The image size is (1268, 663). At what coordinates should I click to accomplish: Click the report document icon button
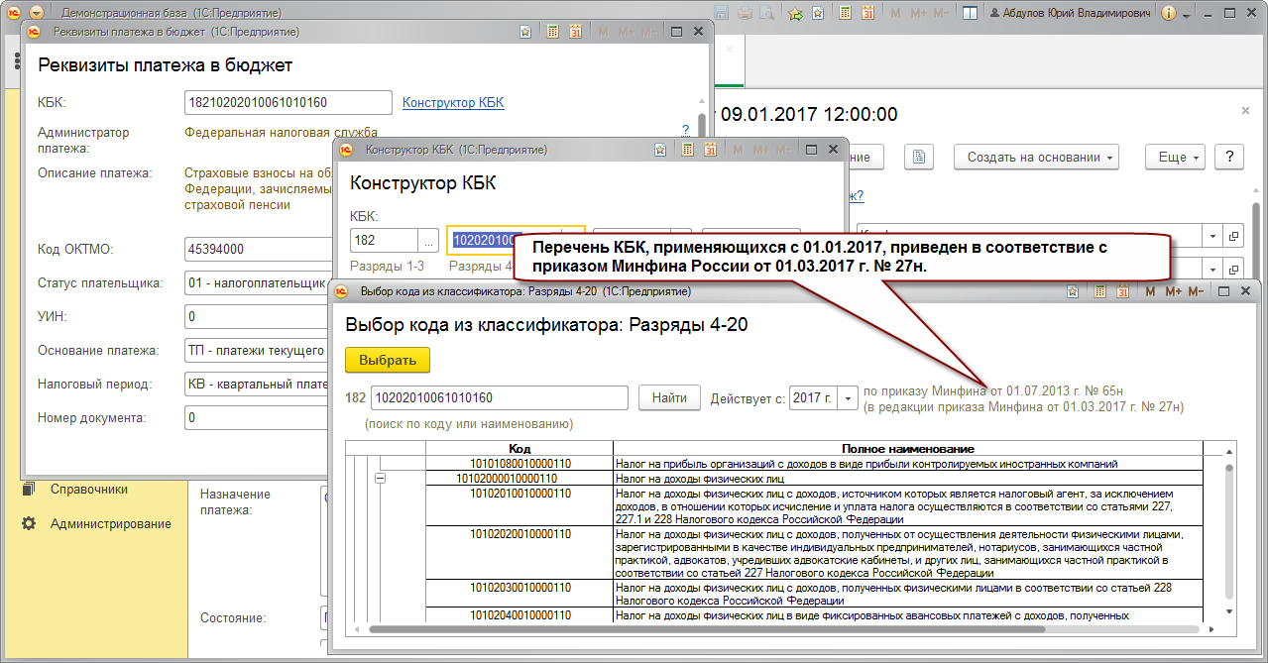tap(919, 157)
